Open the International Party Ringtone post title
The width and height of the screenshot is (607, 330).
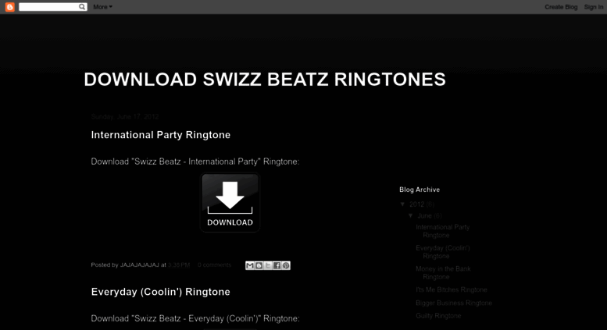pos(161,135)
